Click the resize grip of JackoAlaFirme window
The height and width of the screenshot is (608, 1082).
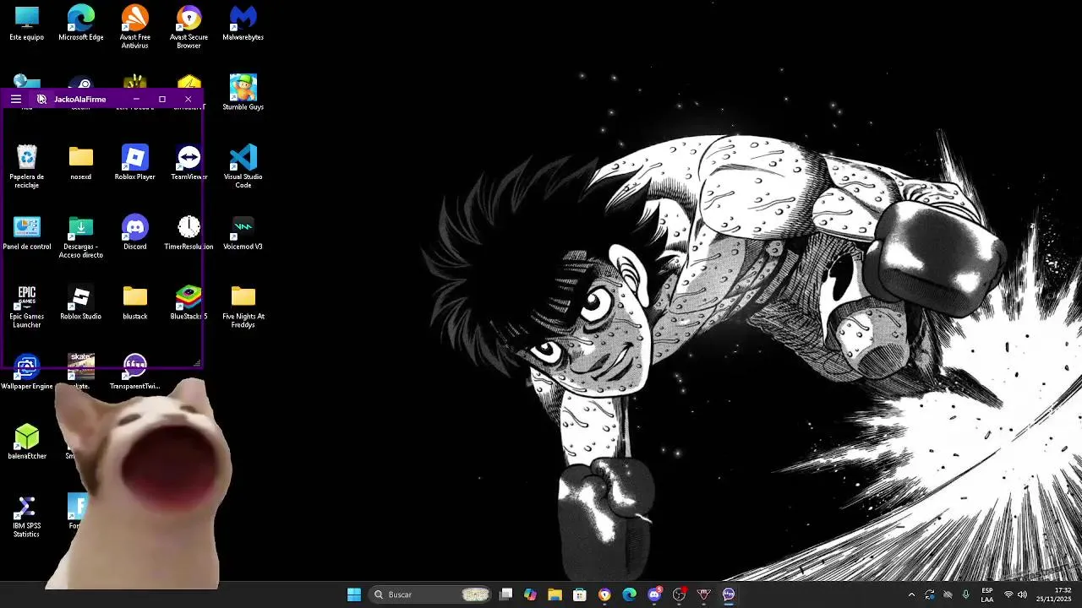(x=198, y=363)
